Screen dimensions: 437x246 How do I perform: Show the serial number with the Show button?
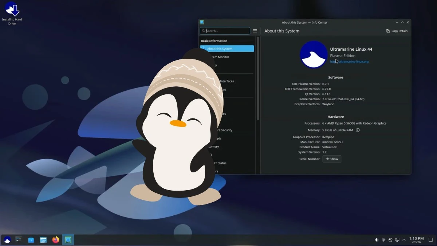coord(332,159)
